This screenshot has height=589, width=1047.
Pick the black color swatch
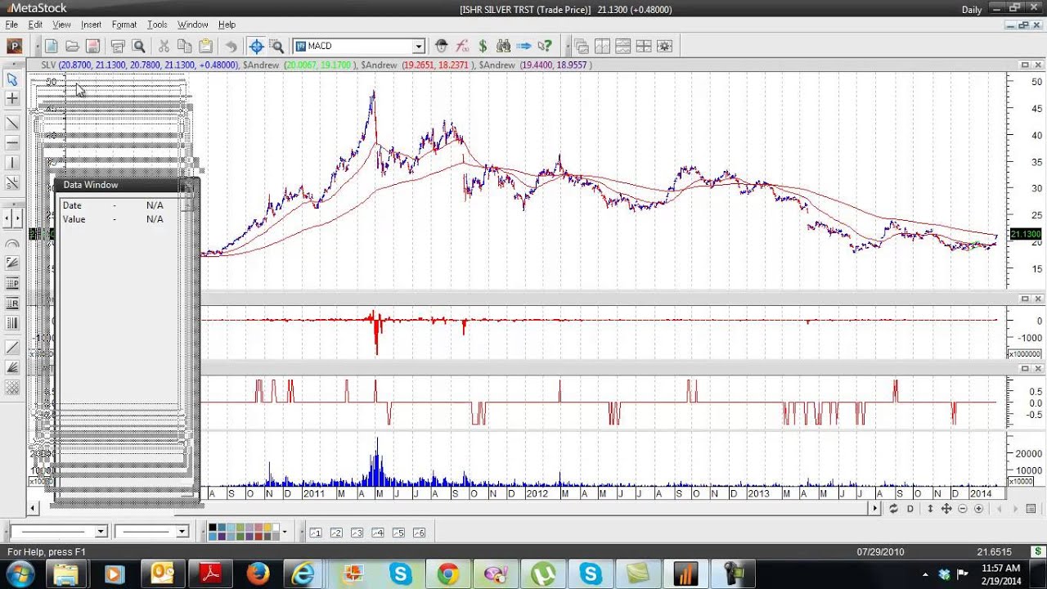click(212, 528)
